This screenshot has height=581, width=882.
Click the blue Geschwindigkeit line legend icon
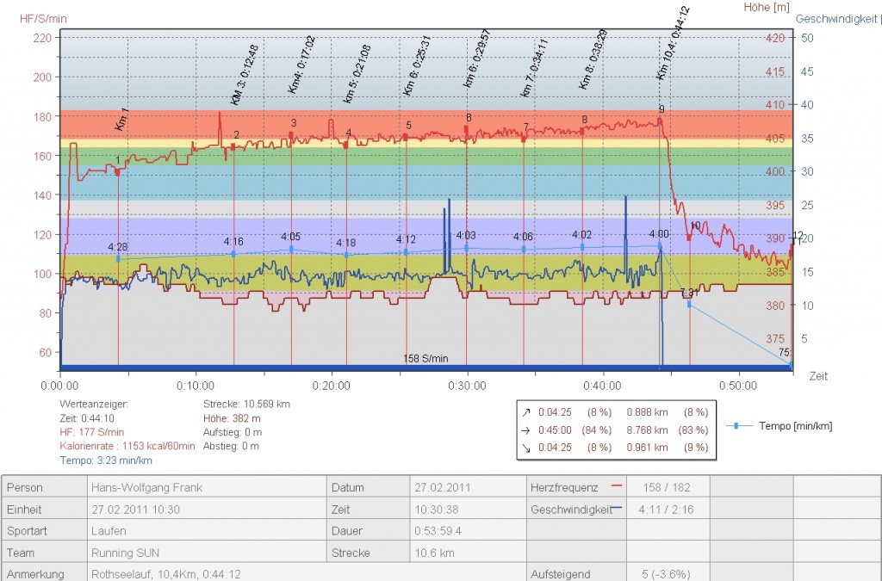[616, 508]
